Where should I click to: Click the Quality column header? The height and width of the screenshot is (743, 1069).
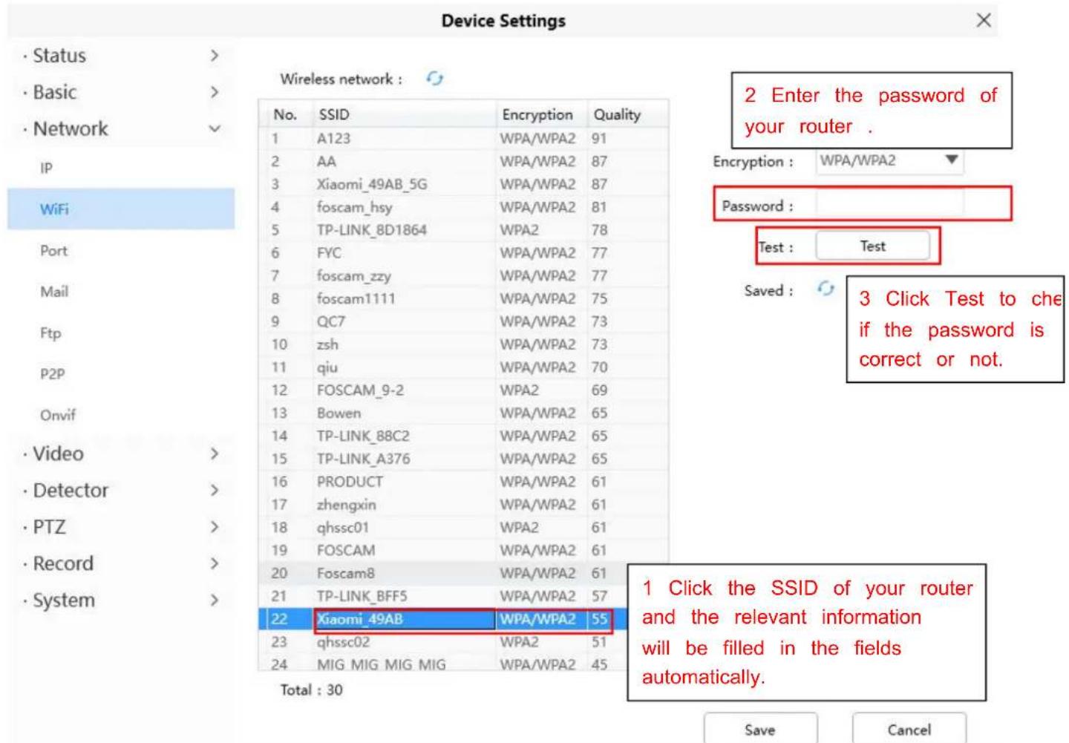(x=628, y=114)
